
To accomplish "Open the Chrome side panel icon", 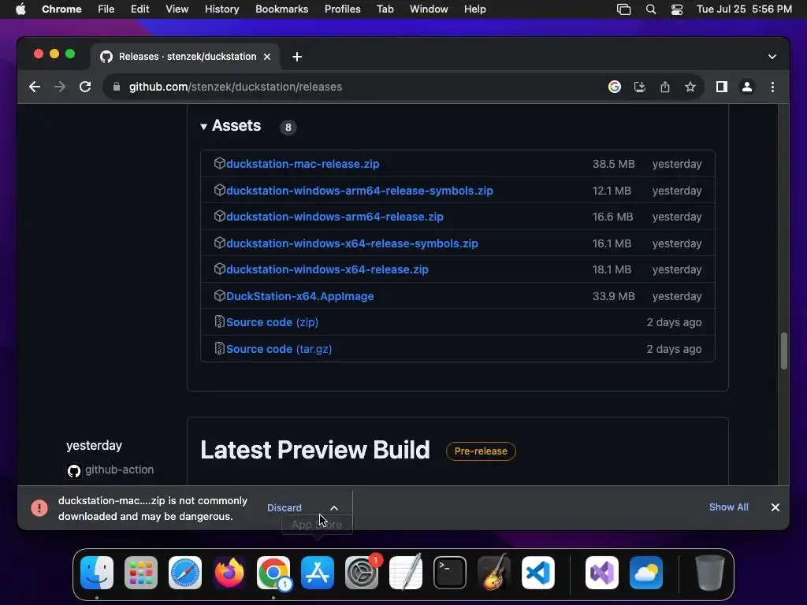I will (722, 87).
